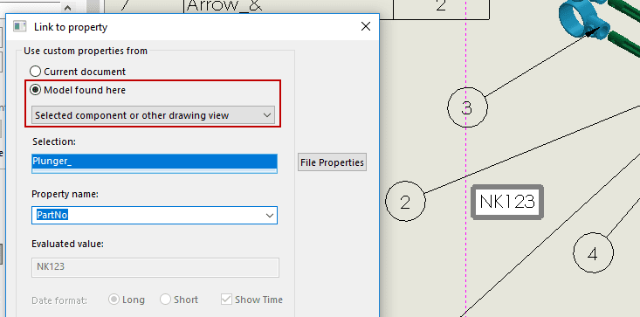Screen dimensions: 640x317
Task: Select the Model found here radio button
Action: tap(36, 90)
